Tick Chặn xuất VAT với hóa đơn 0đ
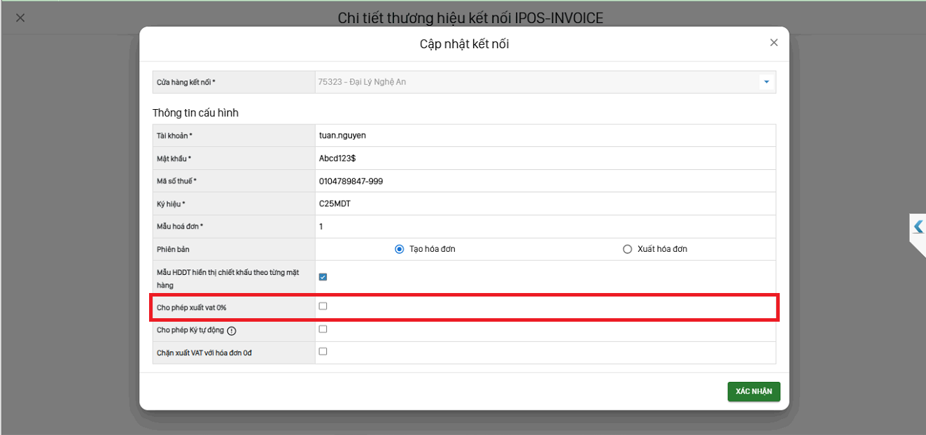This screenshot has height=435, width=926. coord(323,352)
